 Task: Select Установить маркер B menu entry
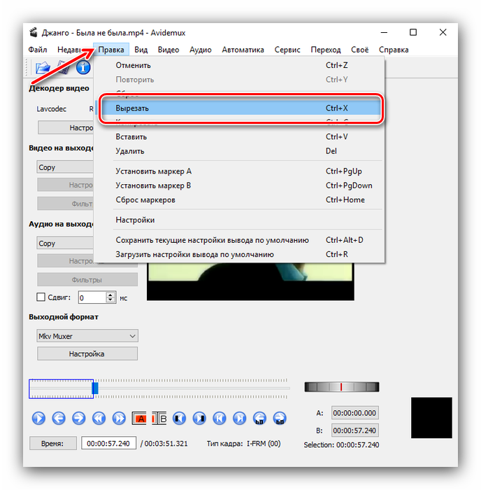point(240,185)
